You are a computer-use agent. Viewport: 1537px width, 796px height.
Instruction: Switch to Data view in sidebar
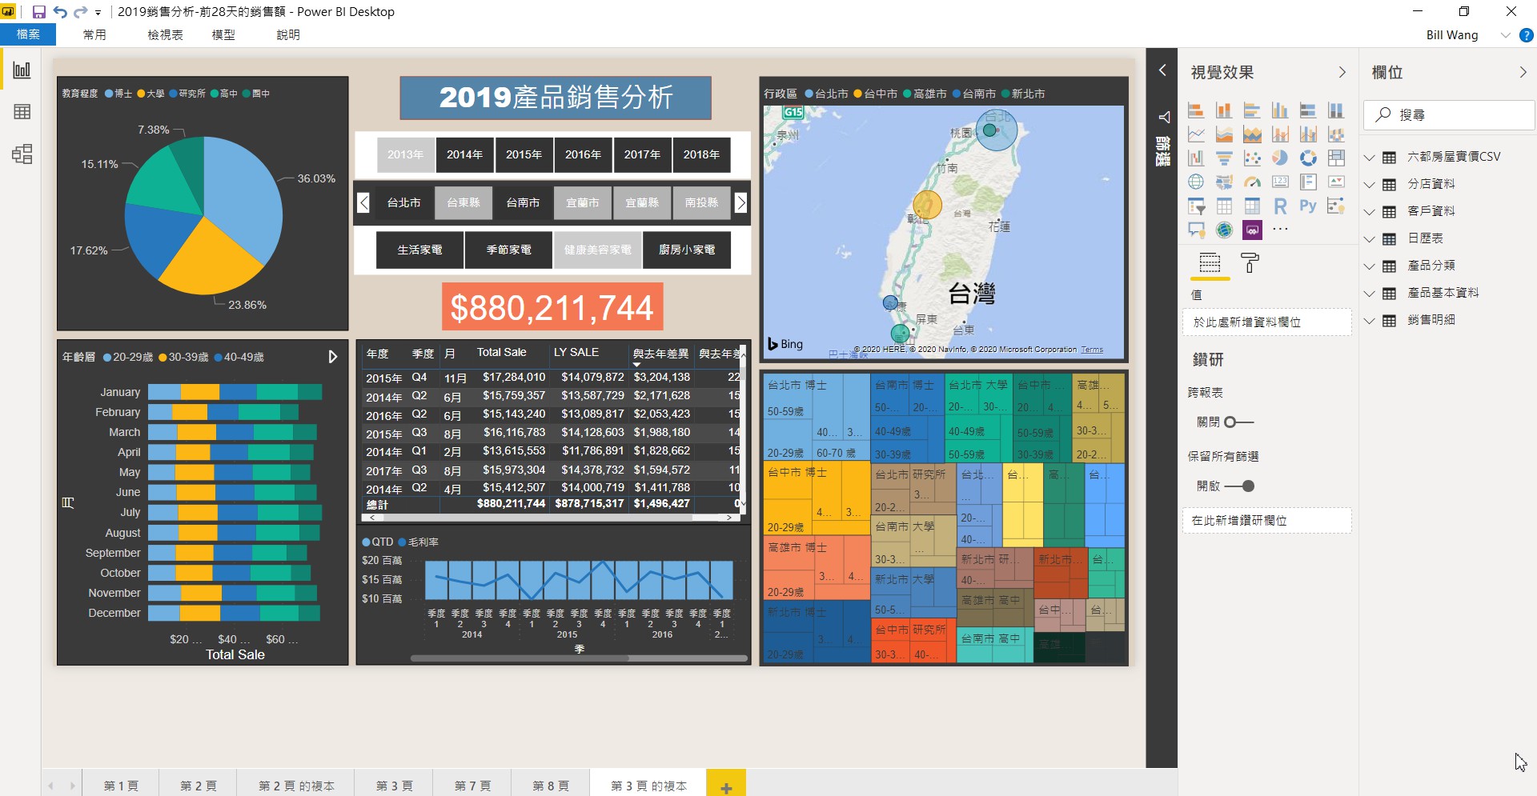pyautogui.click(x=22, y=111)
